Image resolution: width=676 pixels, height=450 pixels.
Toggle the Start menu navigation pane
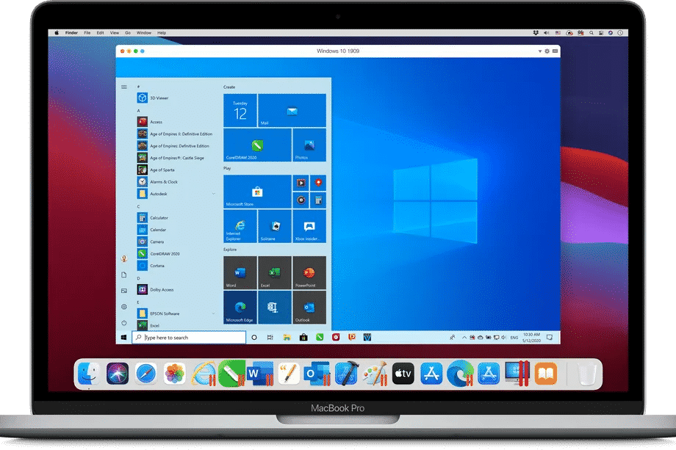point(125,86)
